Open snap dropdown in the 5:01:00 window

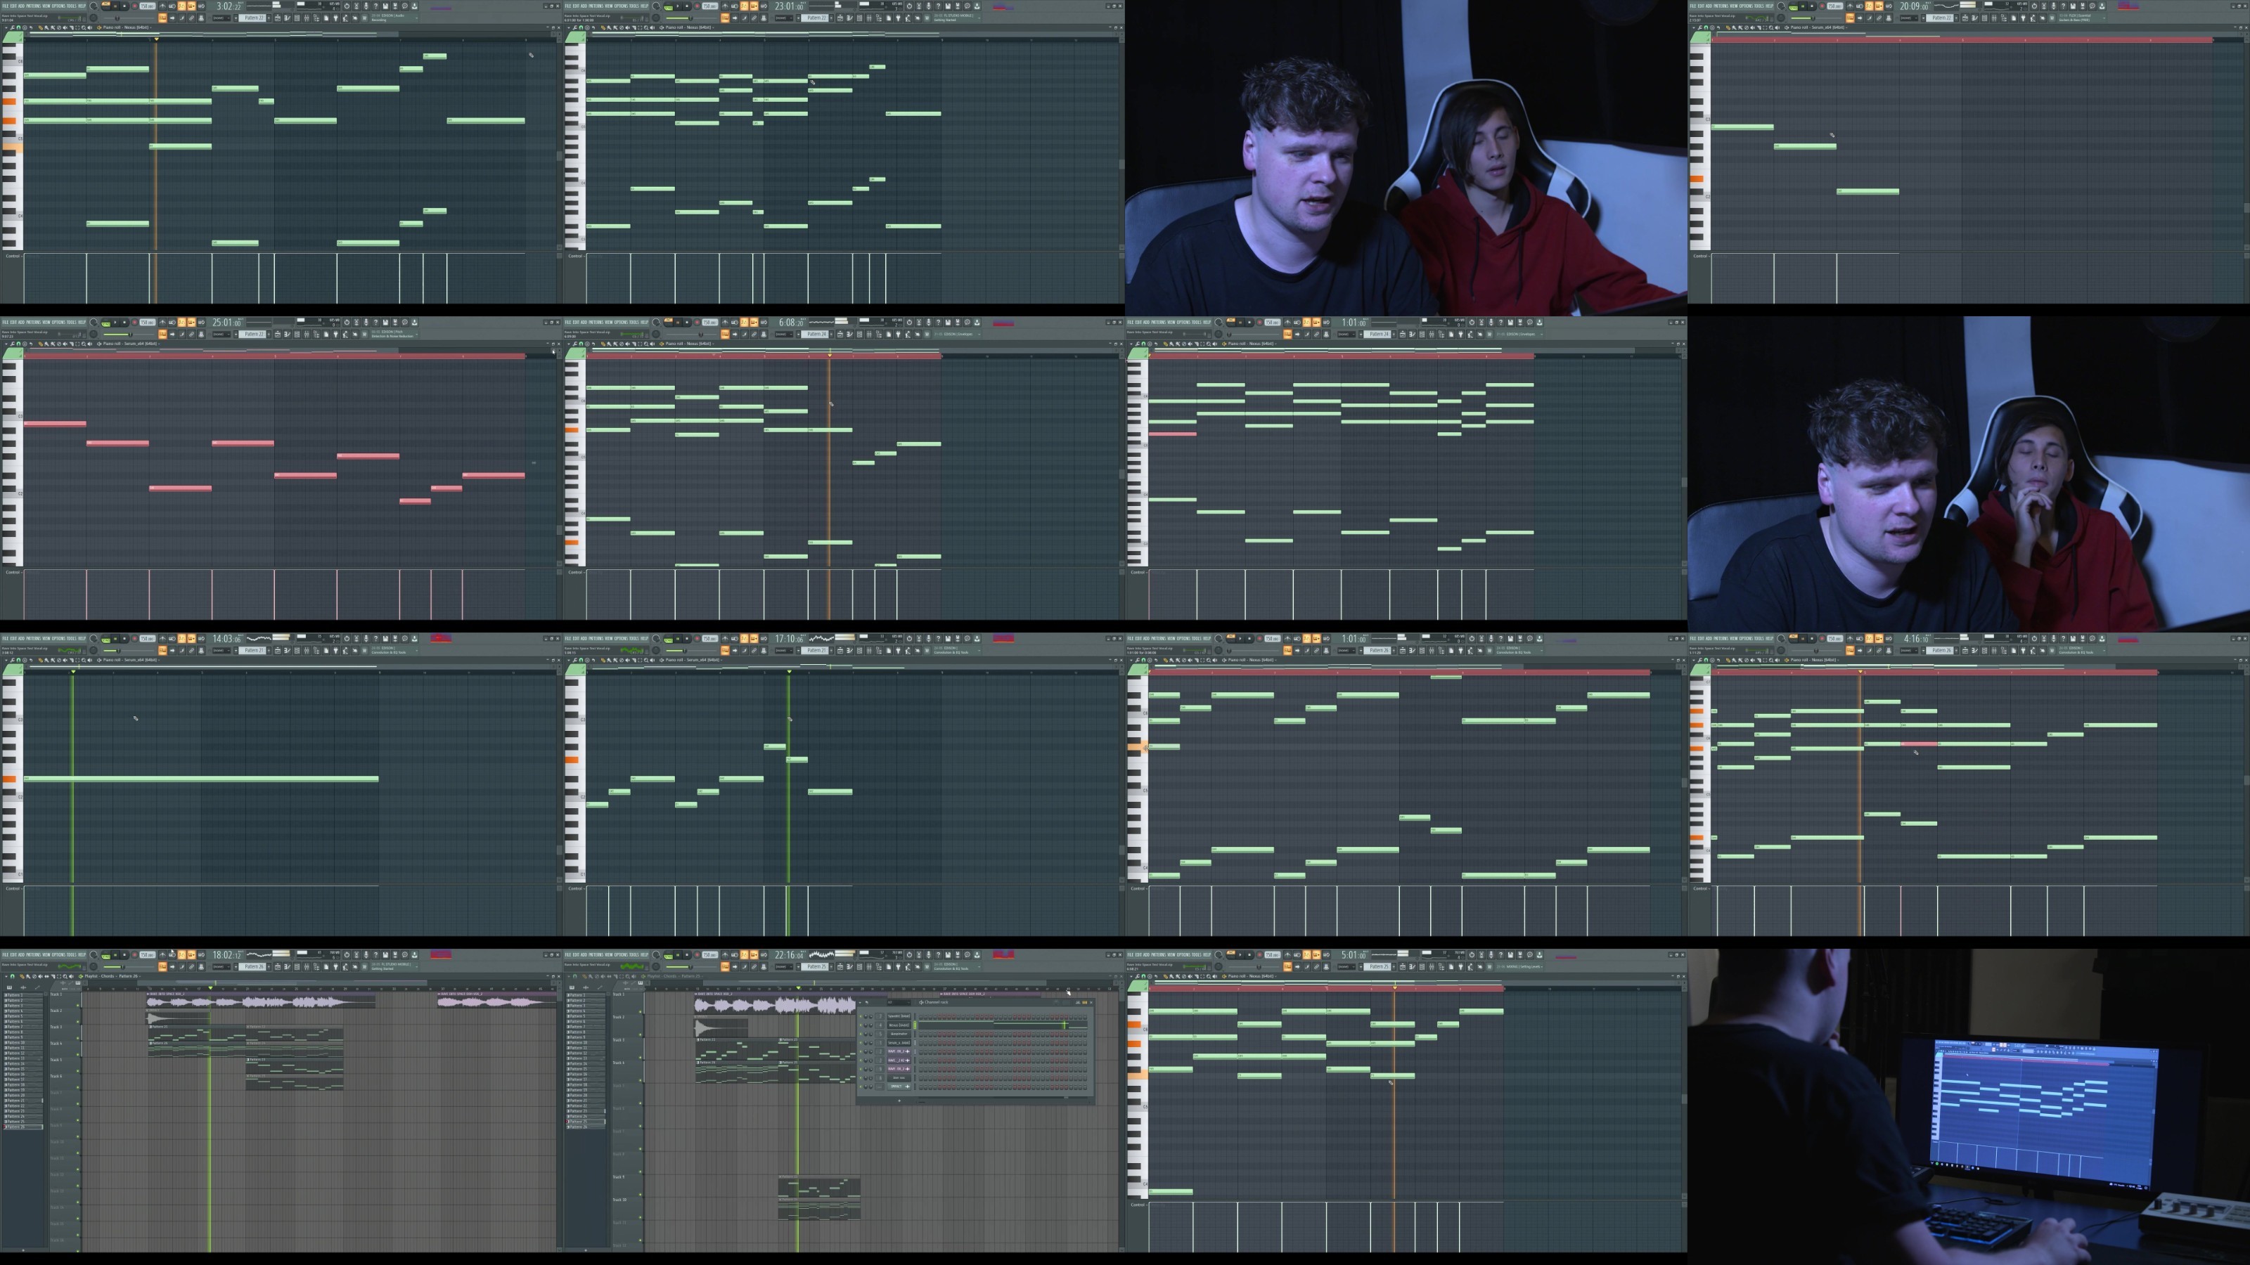pyautogui.click(x=1347, y=966)
